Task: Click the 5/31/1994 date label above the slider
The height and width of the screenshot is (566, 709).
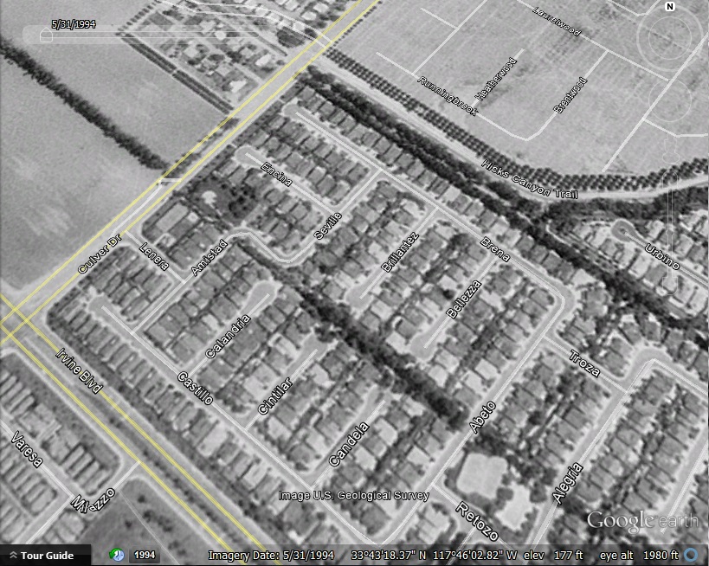Action: click(73, 23)
